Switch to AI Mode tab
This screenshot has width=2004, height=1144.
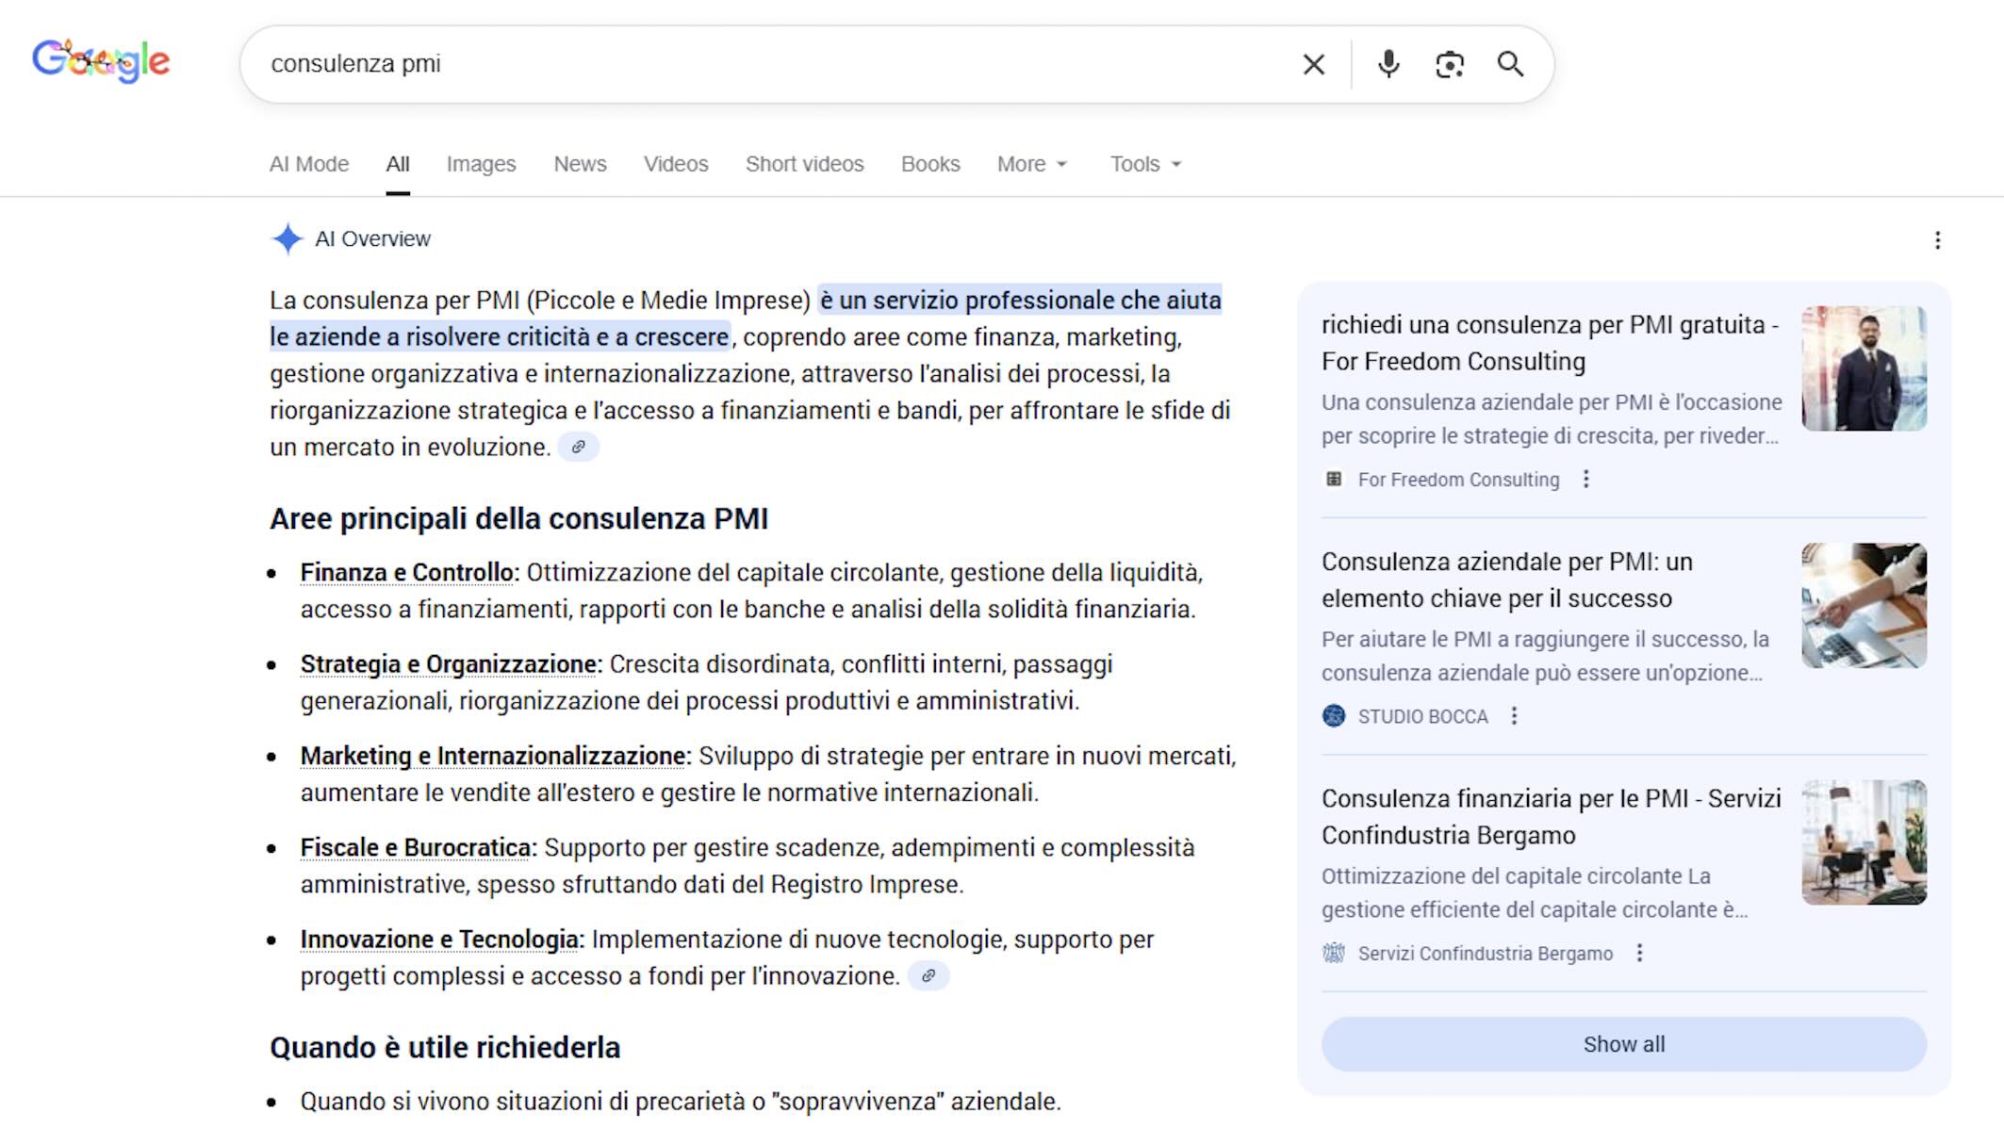pyautogui.click(x=309, y=164)
